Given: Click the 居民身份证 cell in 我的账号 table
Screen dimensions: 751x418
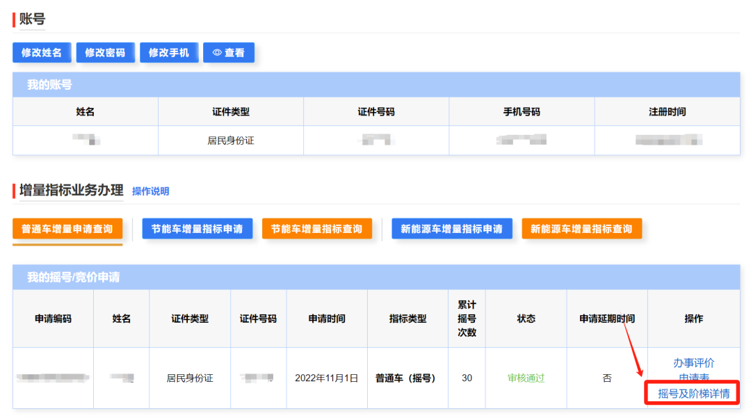Looking at the screenshot, I should coord(230,140).
